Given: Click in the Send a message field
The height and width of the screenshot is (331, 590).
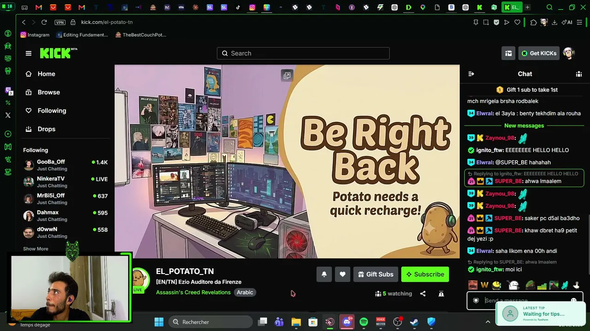Looking at the screenshot, I should click(524, 300).
